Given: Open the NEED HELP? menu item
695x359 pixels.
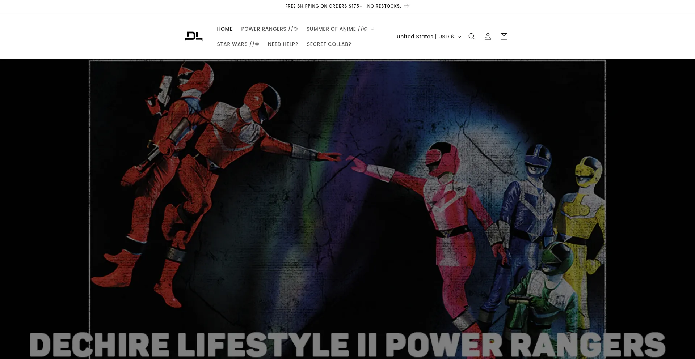Looking at the screenshot, I should tap(283, 44).
